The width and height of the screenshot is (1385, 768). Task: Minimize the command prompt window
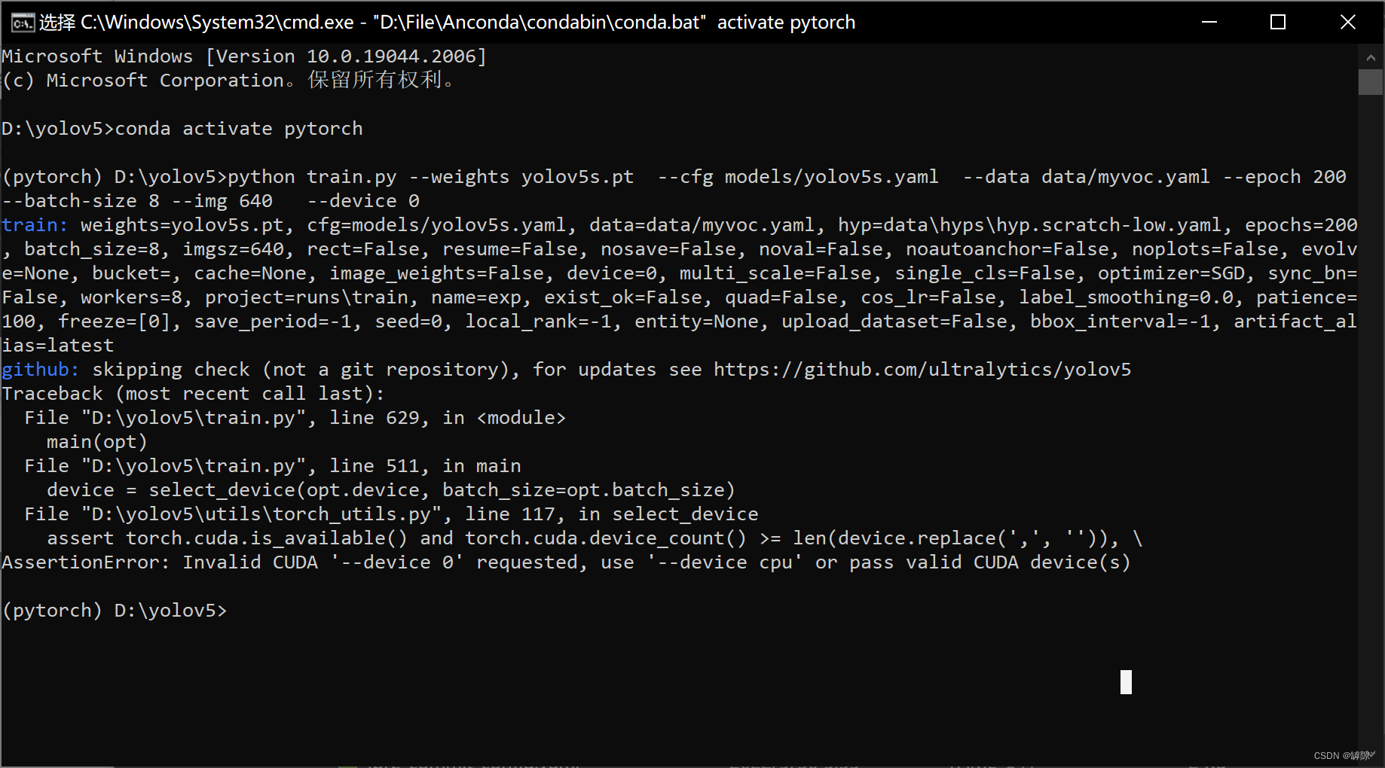click(x=1209, y=22)
